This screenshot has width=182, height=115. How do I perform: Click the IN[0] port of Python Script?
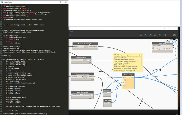click(124, 77)
